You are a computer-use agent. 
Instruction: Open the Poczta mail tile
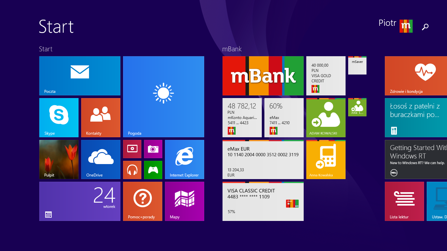[x=80, y=76]
